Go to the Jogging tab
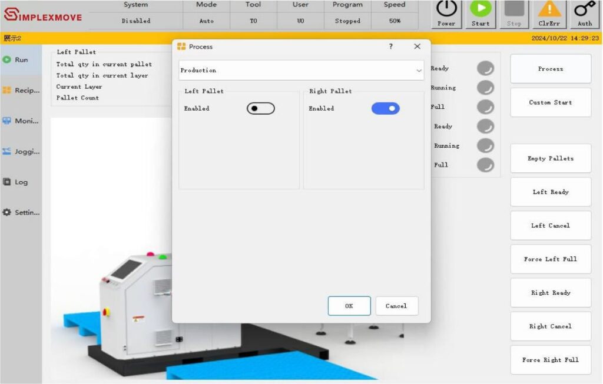603x384 pixels. tap(21, 151)
